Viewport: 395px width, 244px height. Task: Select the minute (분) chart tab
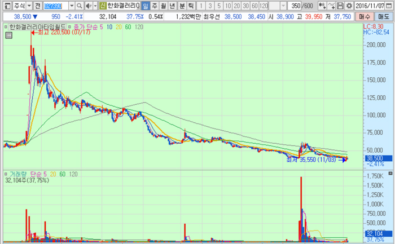[x=182, y=6]
